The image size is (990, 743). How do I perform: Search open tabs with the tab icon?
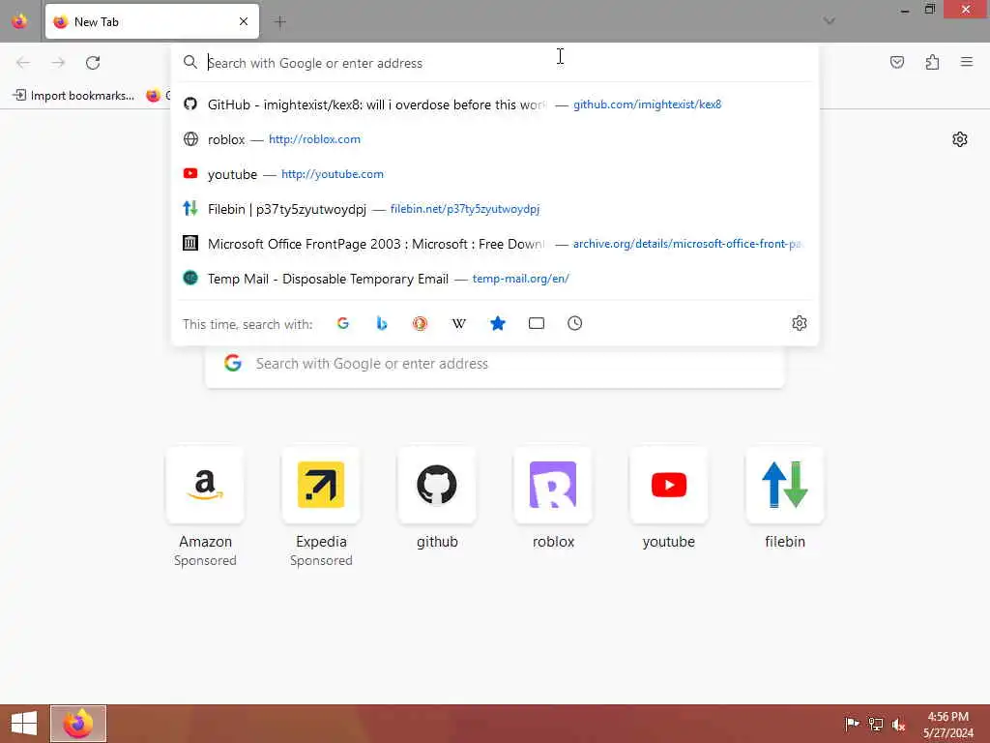click(536, 323)
